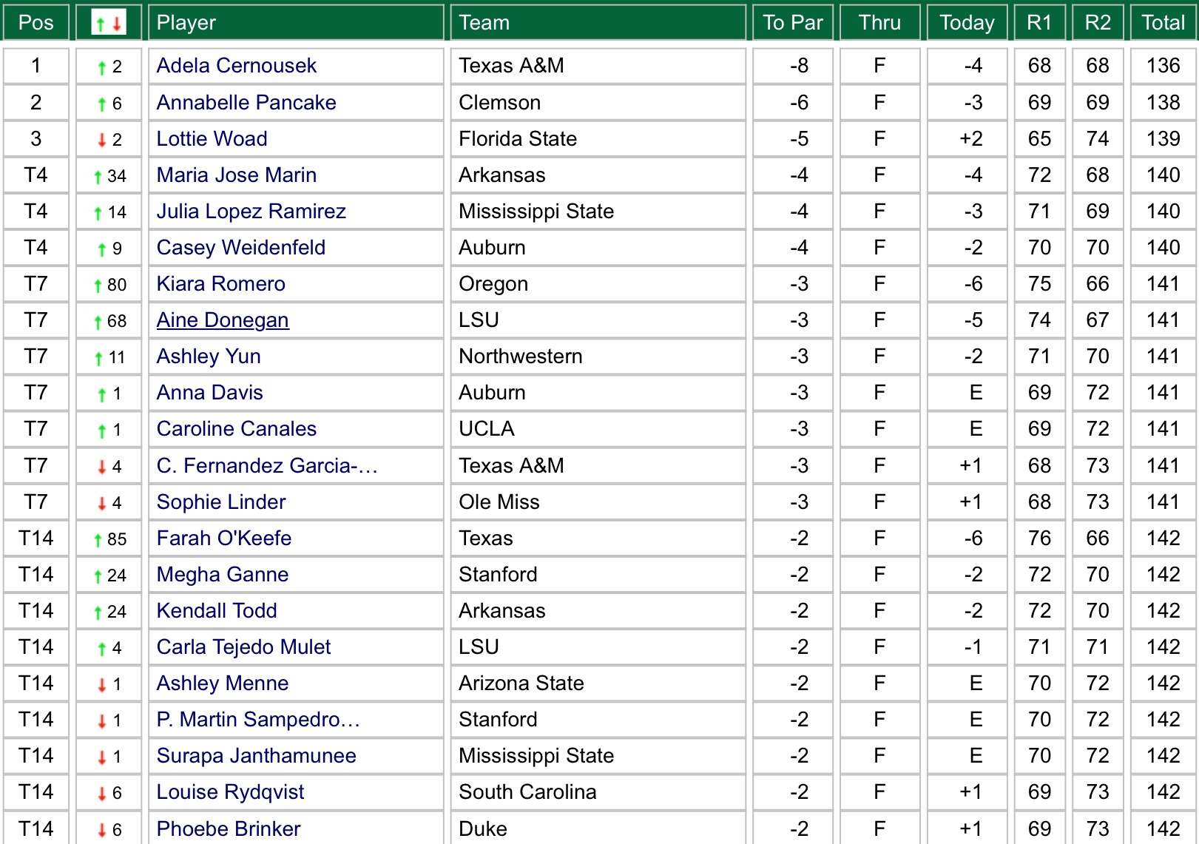Click the up arrow showing 85 for Farah O'Keefe
This screenshot has width=1199, height=844.
98,540
